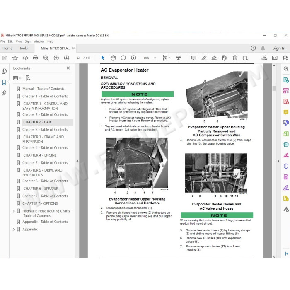Open Export PDF tool in right pane
This screenshot has width=290, height=290.
pos(286,80)
